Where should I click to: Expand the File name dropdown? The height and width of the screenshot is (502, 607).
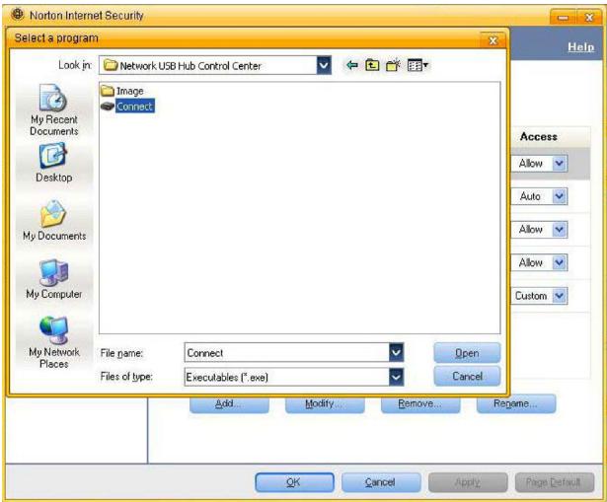(396, 352)
